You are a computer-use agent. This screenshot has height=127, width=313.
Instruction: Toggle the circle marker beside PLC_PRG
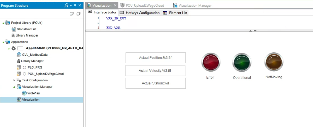click(x=25, y=68)
